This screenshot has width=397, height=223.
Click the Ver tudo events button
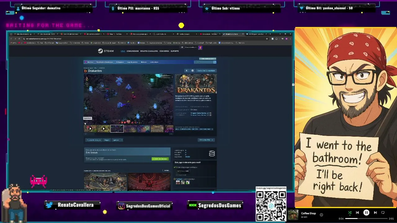click(167, 170)
